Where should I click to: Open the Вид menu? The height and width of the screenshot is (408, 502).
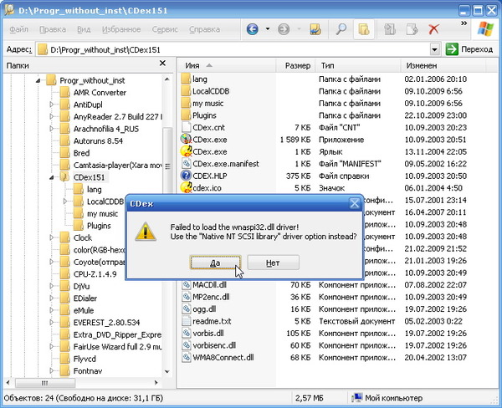[x=84, y=29]
